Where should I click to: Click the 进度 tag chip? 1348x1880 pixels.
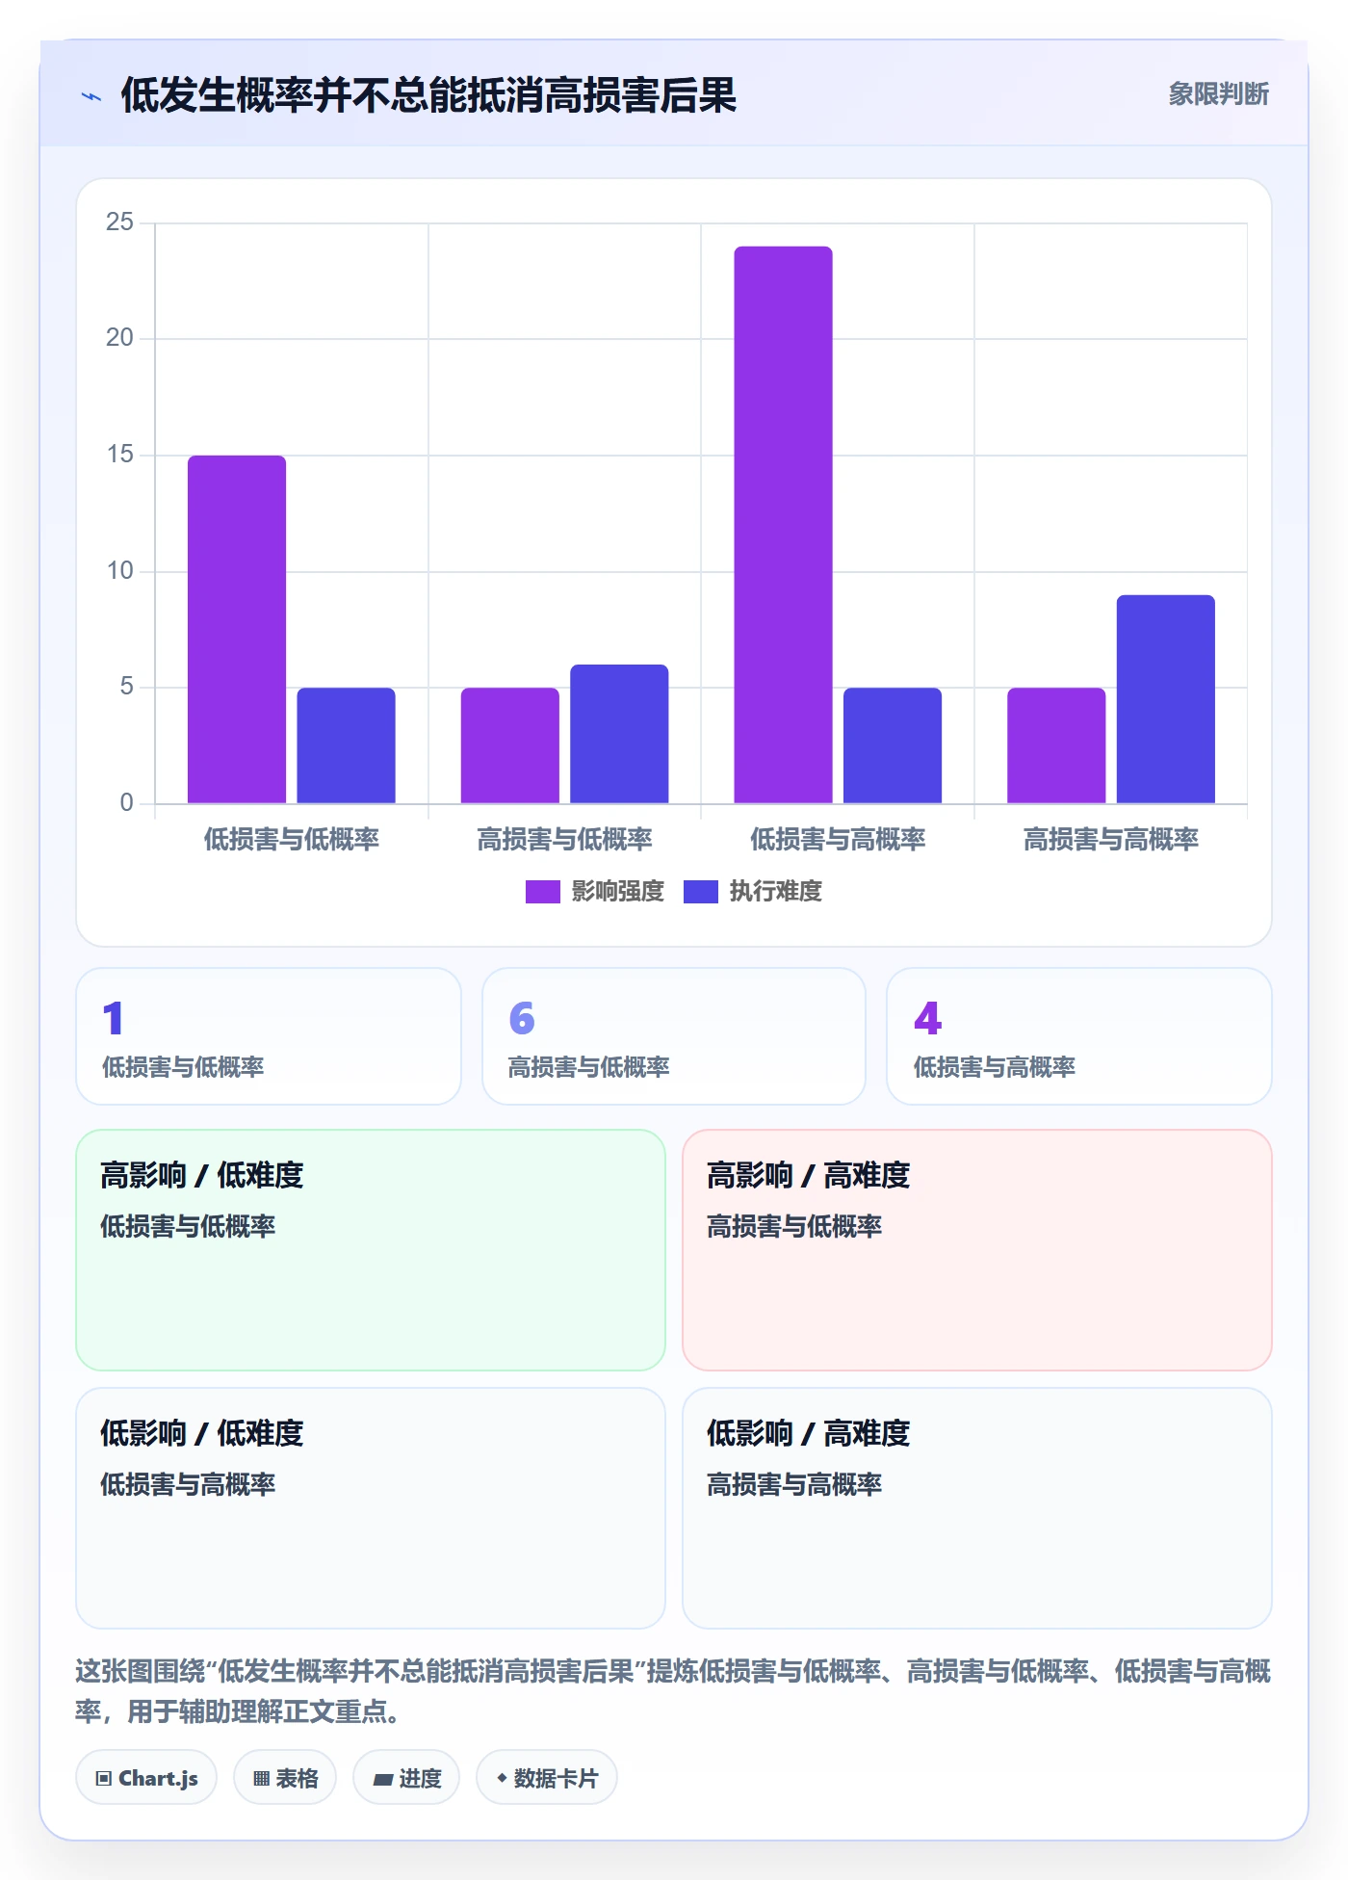pos(406,1778)
